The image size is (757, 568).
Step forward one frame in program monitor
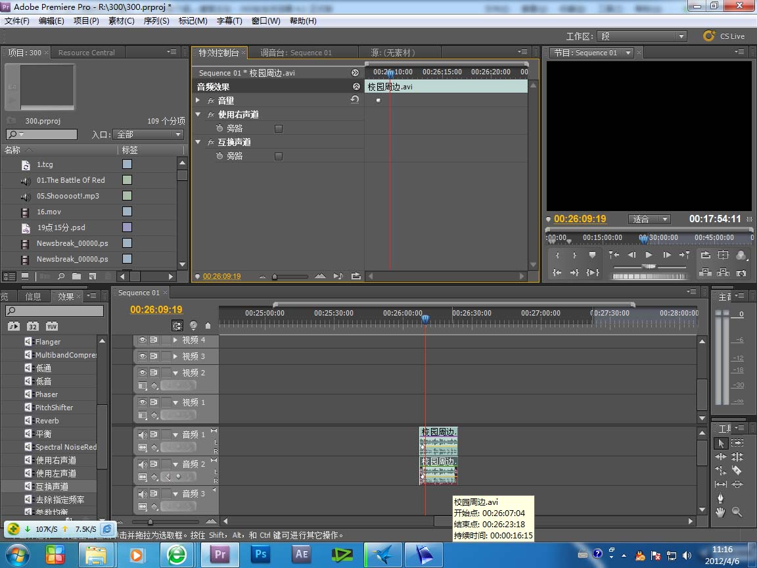click(667, 255)
